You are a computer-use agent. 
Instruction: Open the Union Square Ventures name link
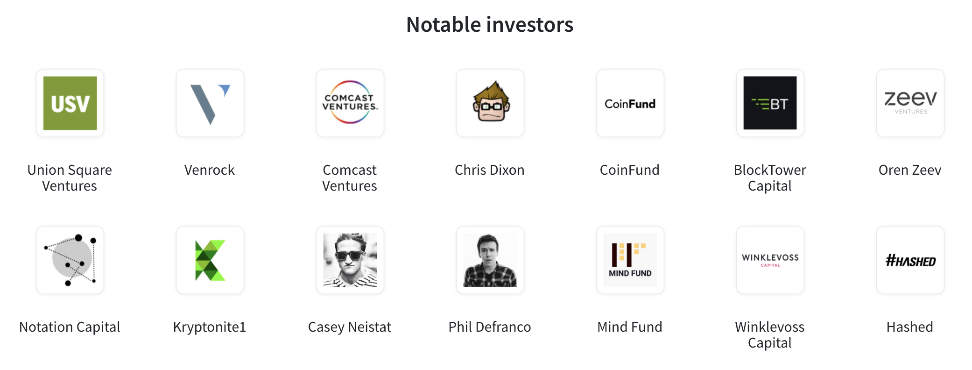(x=70, y=178)
